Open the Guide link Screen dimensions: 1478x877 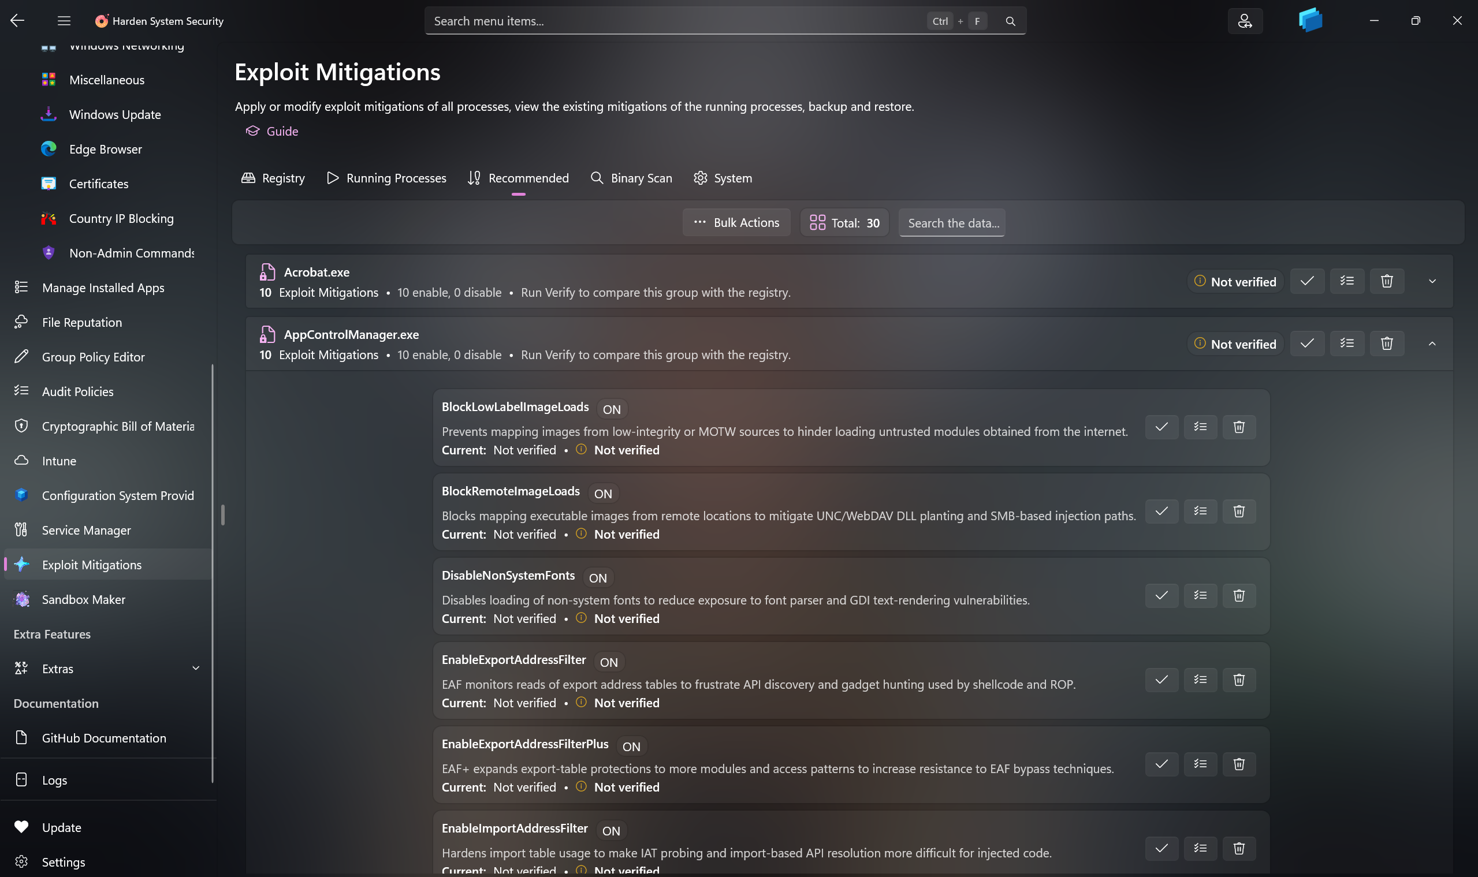[x=273, y=131]
